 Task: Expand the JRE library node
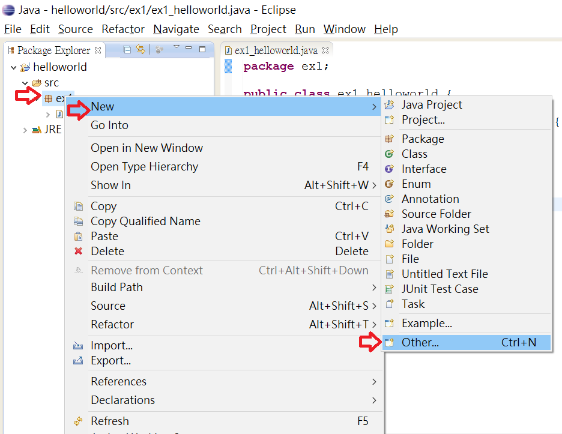coord(25,130)
